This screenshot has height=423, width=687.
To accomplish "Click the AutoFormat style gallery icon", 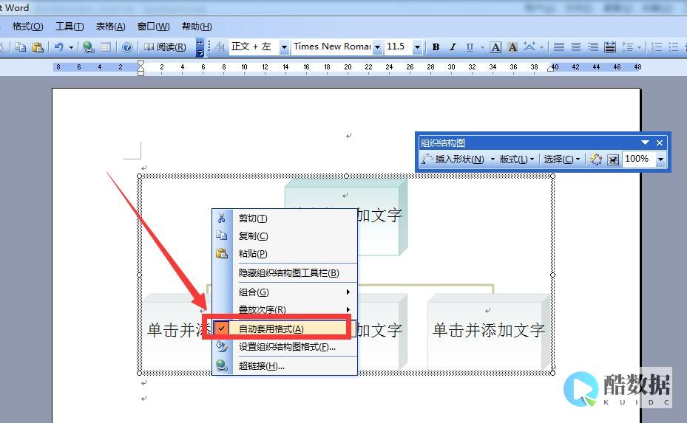I will [595, 159].
